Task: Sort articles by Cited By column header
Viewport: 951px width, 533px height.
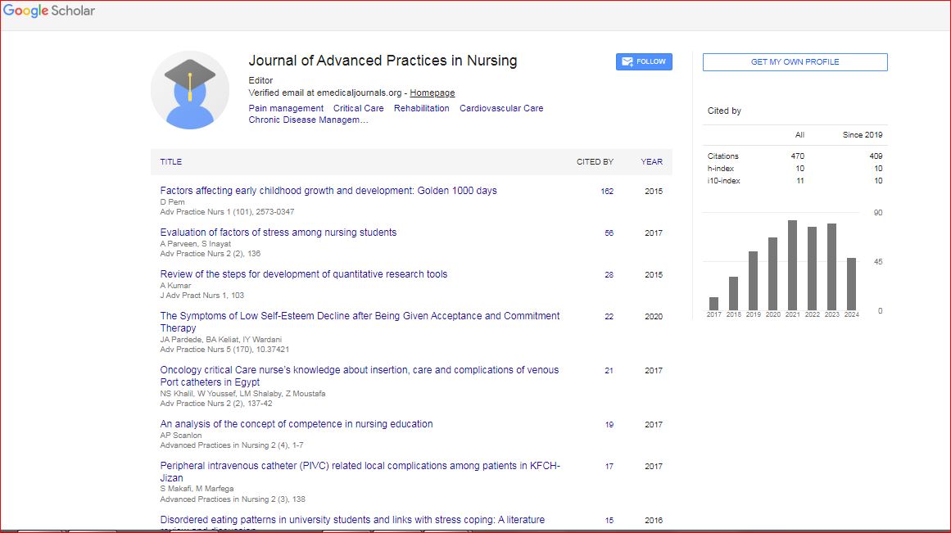Action: pos(595,162)
